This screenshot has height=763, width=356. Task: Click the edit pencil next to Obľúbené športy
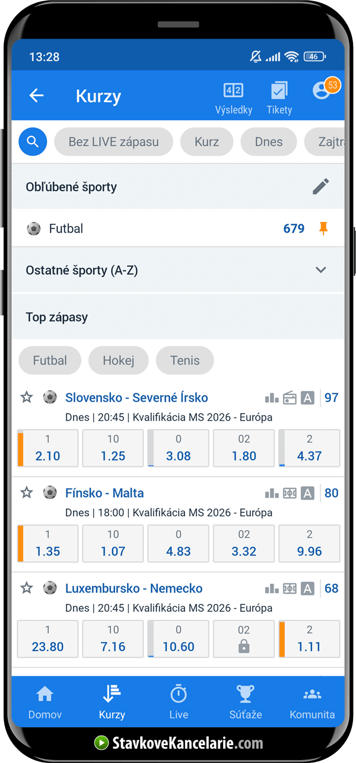tap(321, 186)
